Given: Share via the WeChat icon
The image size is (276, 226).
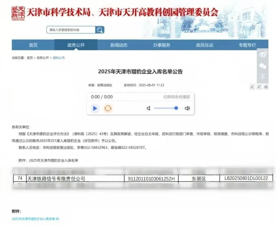Looking at the screenshot, I should point(263,66).
